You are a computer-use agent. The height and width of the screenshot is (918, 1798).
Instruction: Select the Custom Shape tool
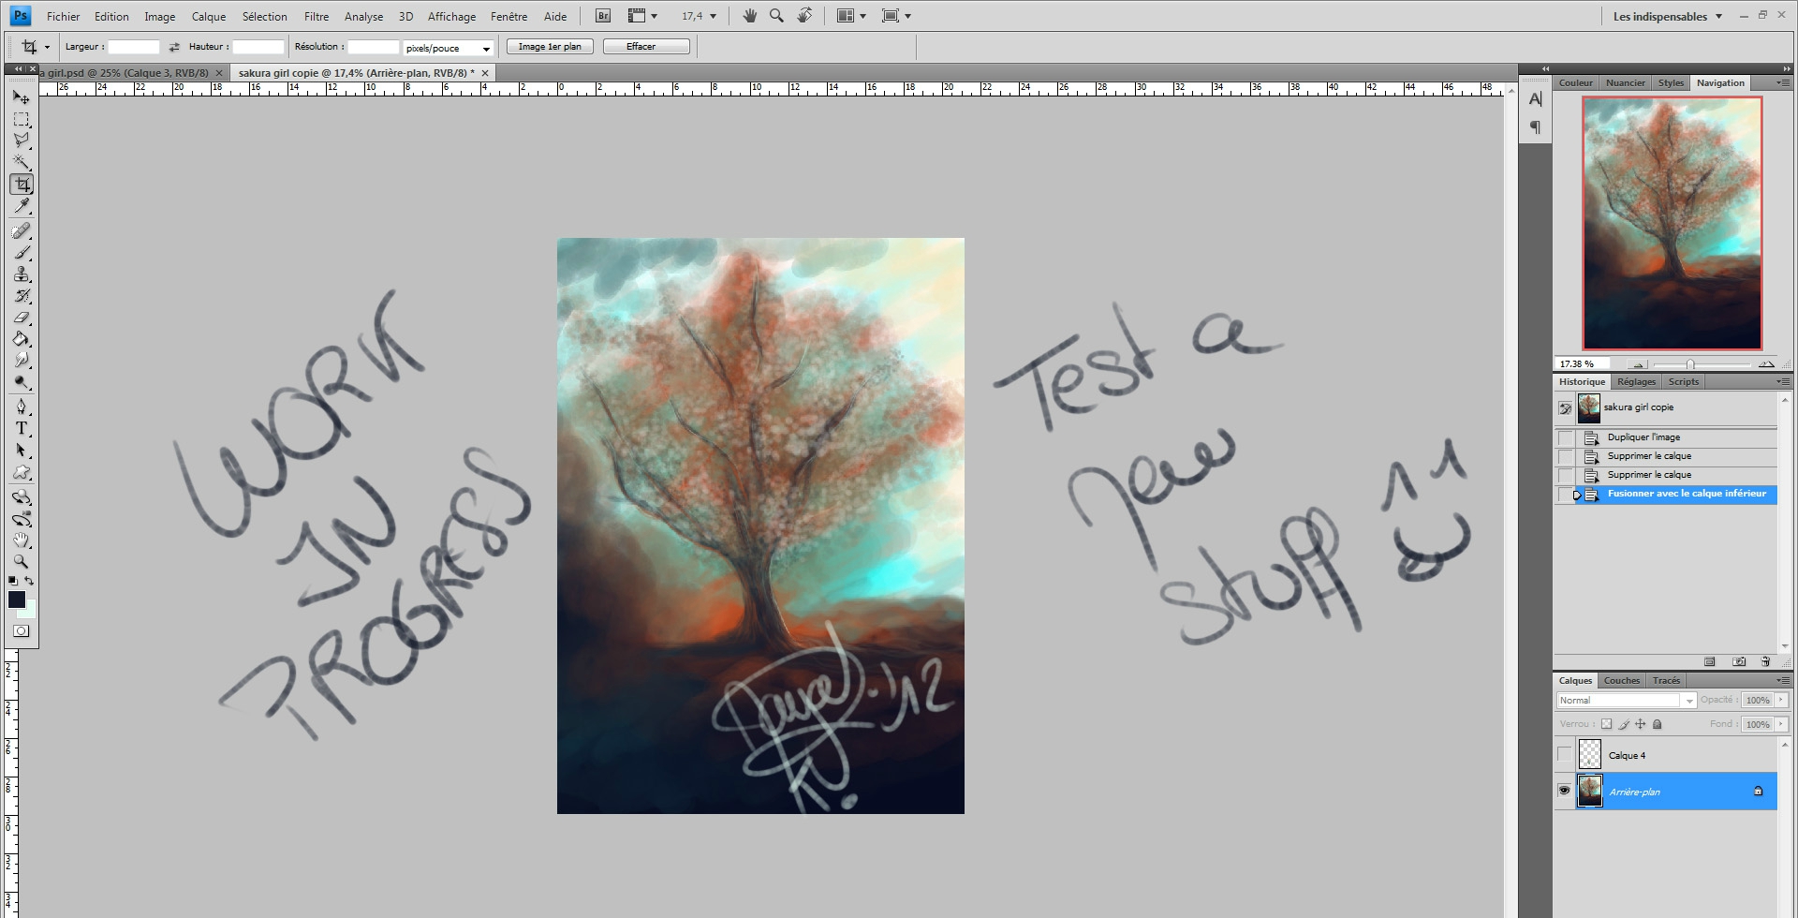point(22,472)
